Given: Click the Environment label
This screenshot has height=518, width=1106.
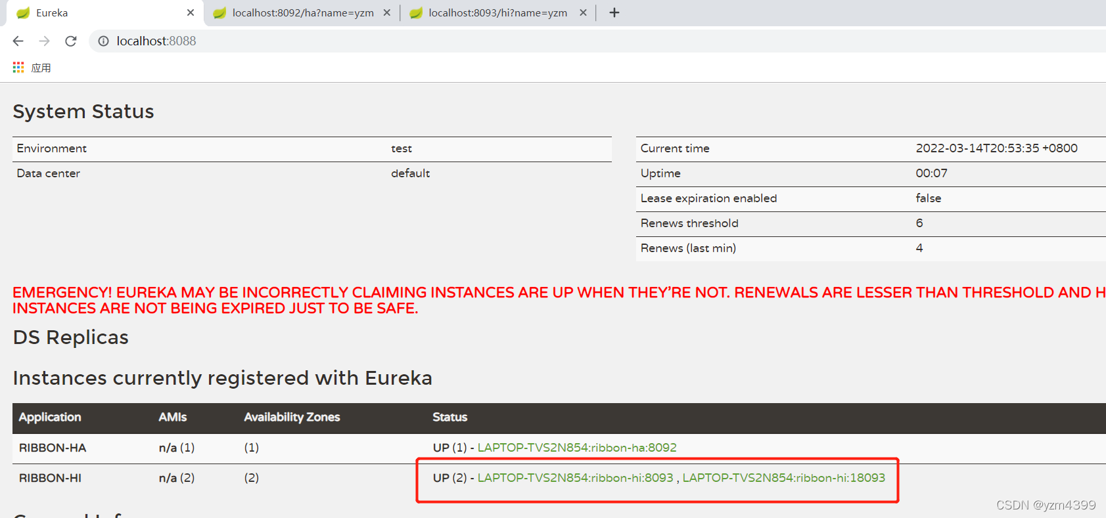Looking at the screenshot, I should 52,148.
